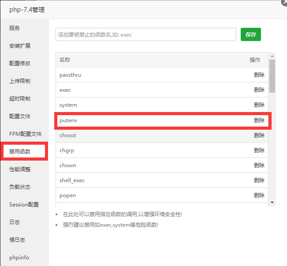Select the chgrp row name
Image resolution: width=287 pixels, height=266 pixels.
(x=67, y=150)
